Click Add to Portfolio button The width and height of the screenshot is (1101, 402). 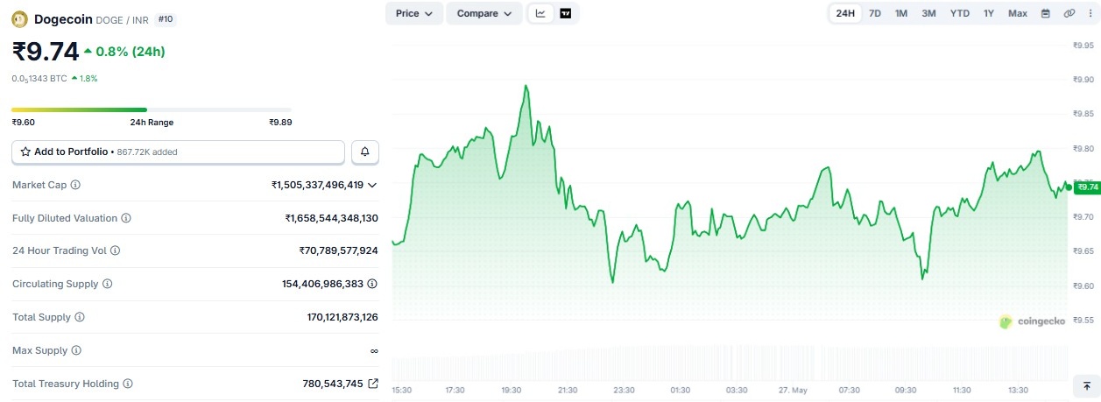[178, 152]
